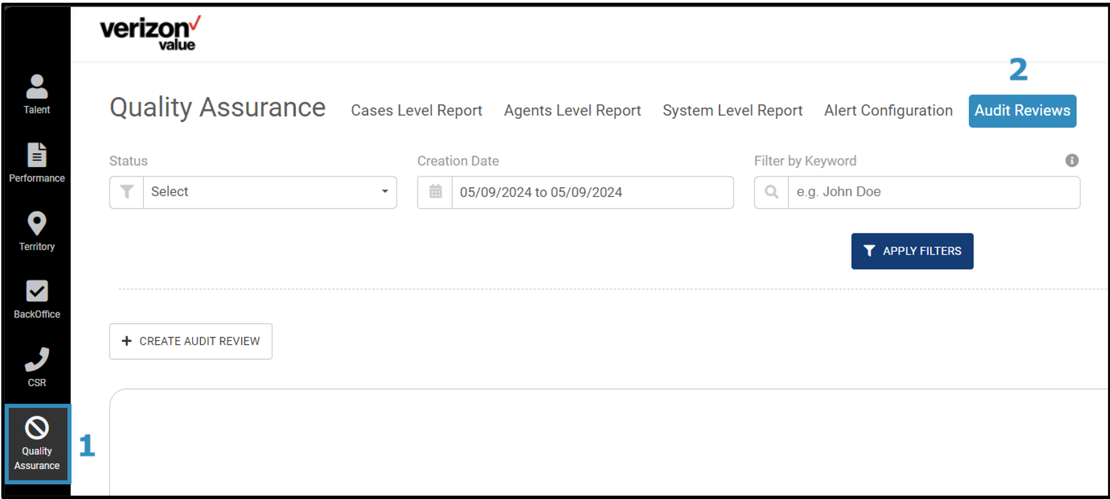The height and width of the screenshot is (499, 1110).
Task: Open the System Level Report tab
Action: tap(733, 111)
